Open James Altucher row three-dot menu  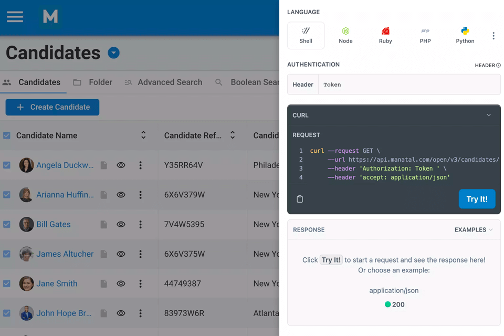click(x=140, y=254)
